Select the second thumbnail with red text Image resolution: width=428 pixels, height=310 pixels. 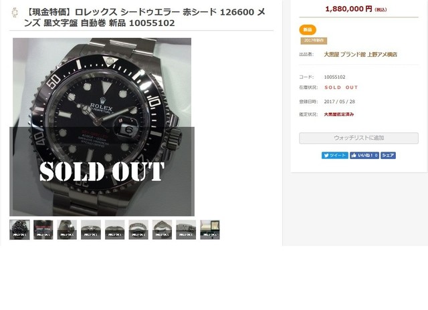[43, 230]
